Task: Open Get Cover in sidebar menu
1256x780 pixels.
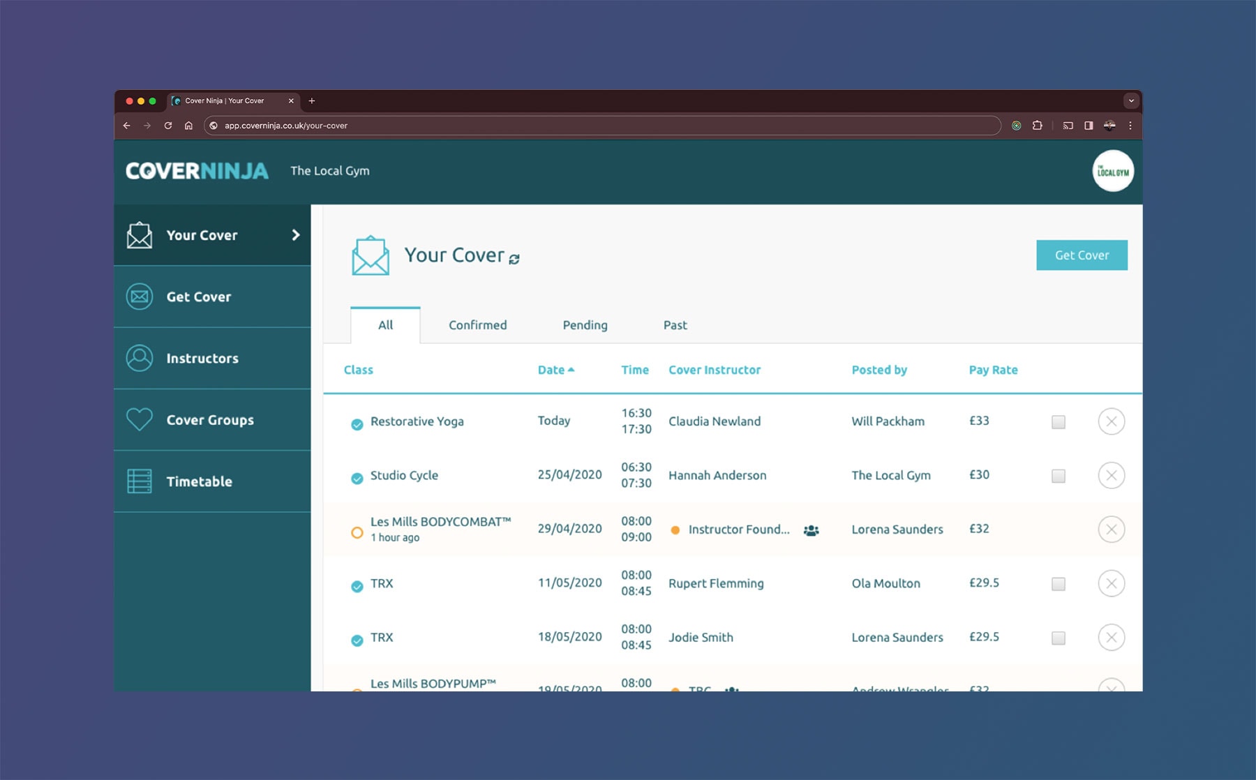Action: click(212, 297)
